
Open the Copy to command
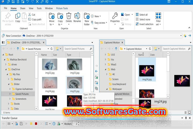tap(60, 19)
